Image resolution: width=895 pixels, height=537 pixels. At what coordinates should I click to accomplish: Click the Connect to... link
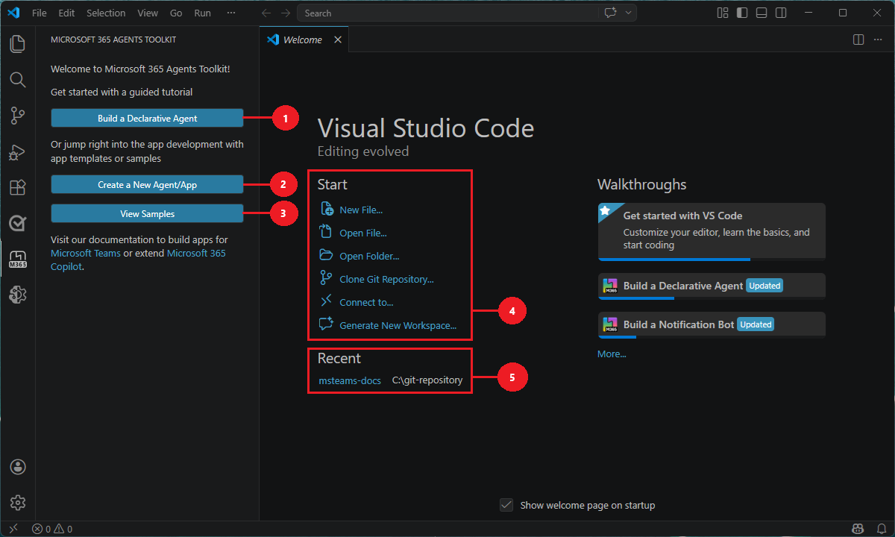pos(366,302)
